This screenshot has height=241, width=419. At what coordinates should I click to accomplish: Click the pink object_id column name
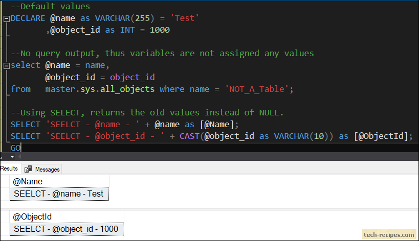point(133,77)
